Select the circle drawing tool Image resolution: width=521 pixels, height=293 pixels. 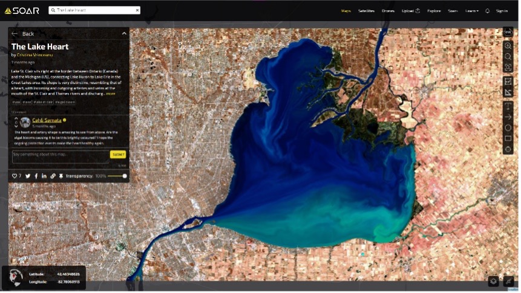pyautogui.click(x=508, y=128)
